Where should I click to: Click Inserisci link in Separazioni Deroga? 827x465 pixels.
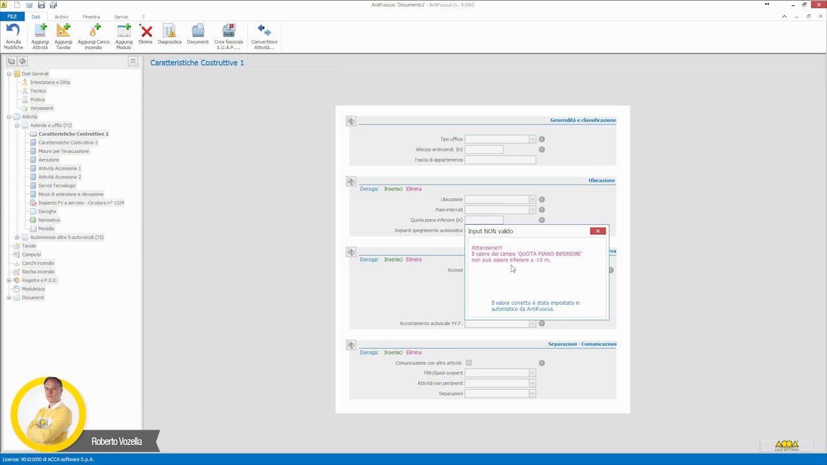[393, 352]
